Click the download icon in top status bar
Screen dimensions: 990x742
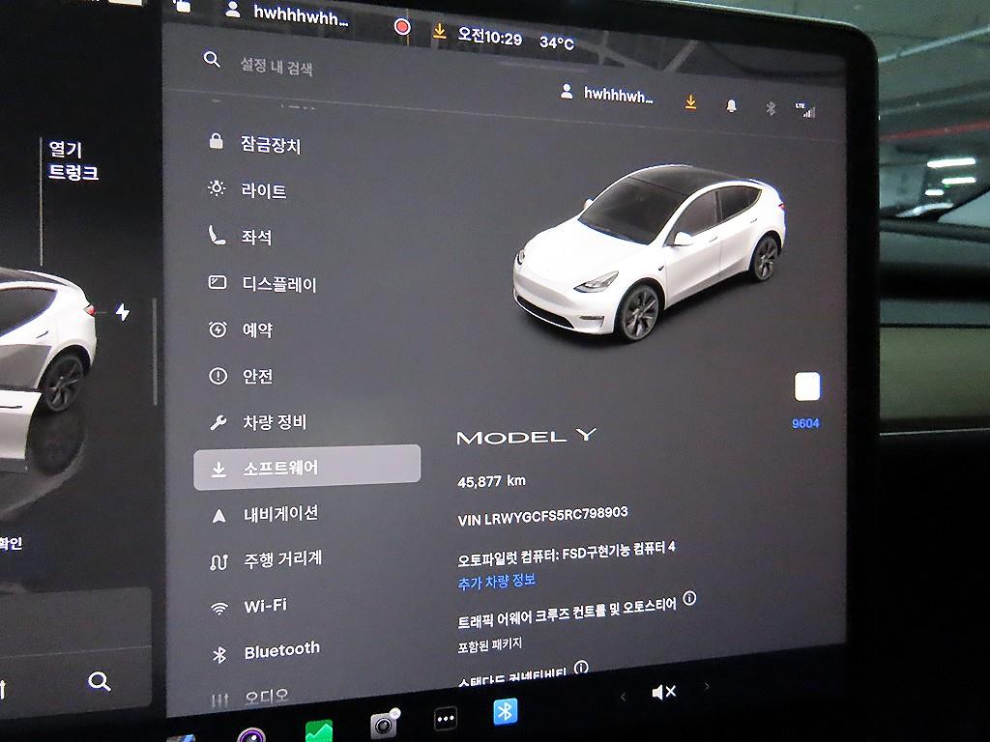(x=439, y=31)
